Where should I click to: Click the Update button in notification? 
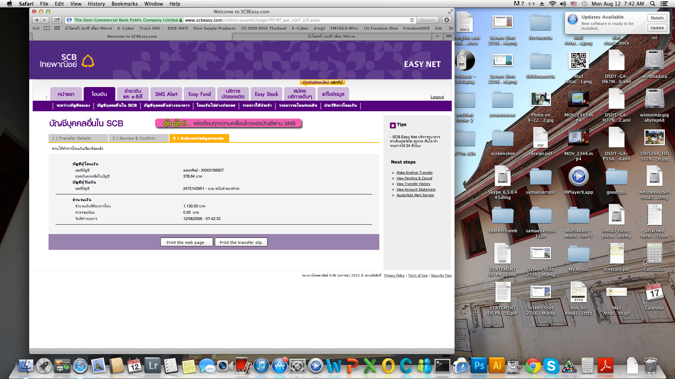point(657,28)
